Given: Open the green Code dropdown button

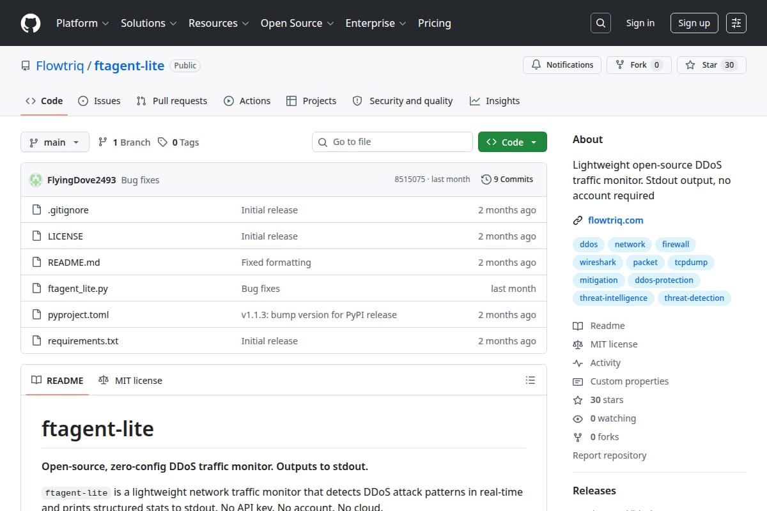Looking at the screenshot, I should click(x=513, y=142).
